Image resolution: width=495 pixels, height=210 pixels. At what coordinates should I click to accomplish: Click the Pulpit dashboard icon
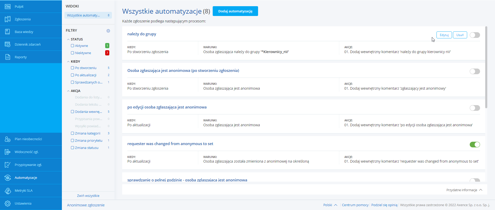(x=8, y=6)
